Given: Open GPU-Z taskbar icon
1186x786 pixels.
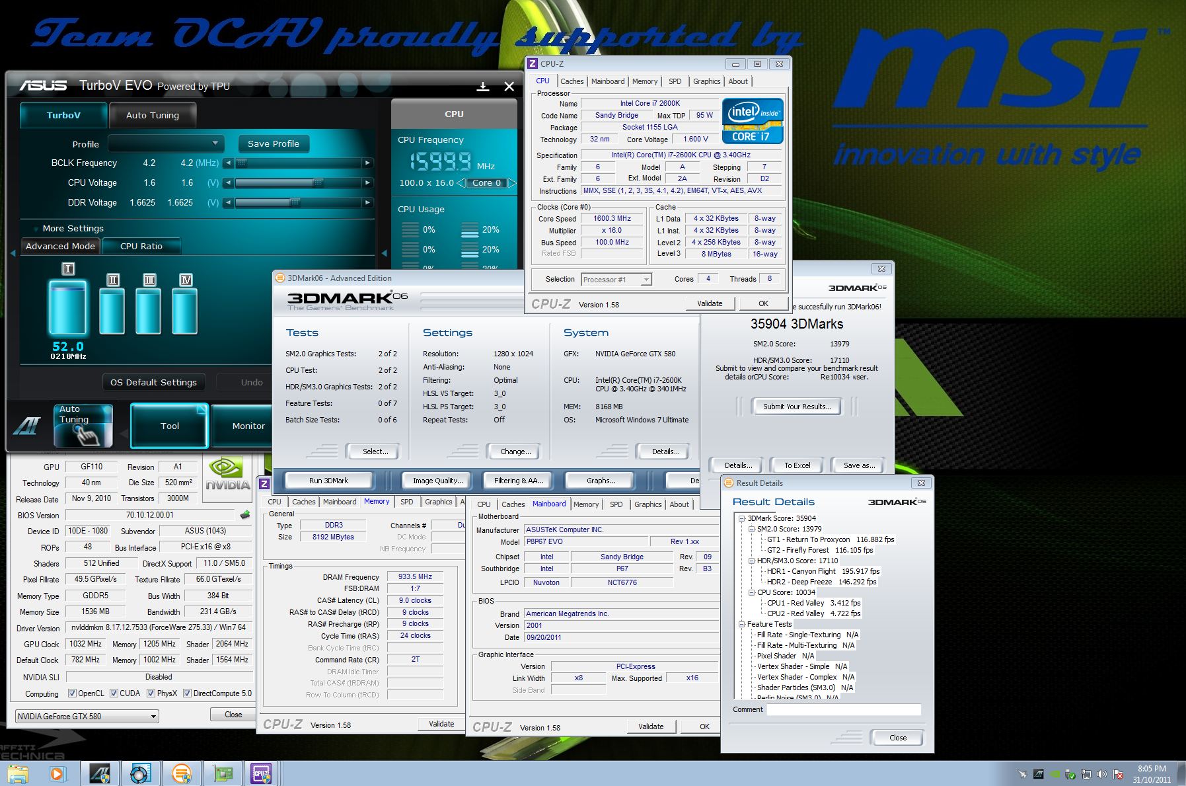Looking at the screenshot, I should (222, 773).
